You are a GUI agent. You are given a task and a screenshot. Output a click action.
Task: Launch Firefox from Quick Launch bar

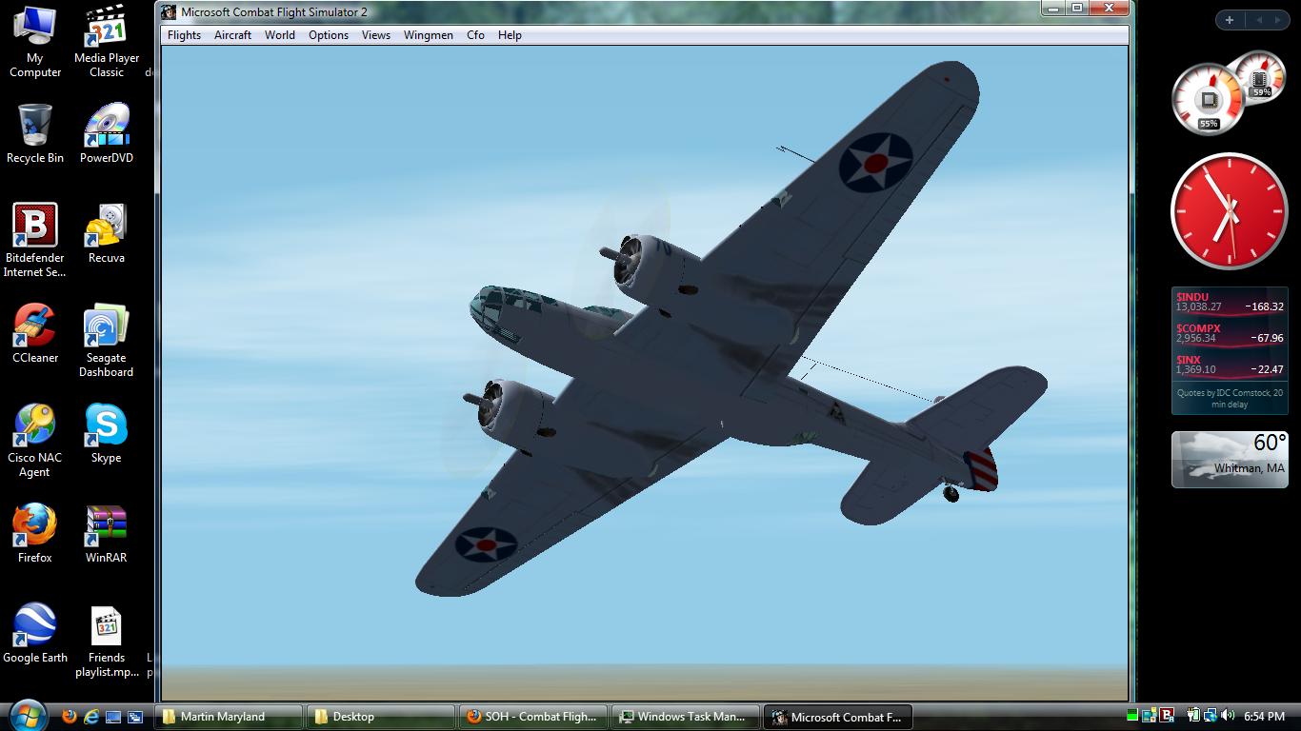coord(69,717)
